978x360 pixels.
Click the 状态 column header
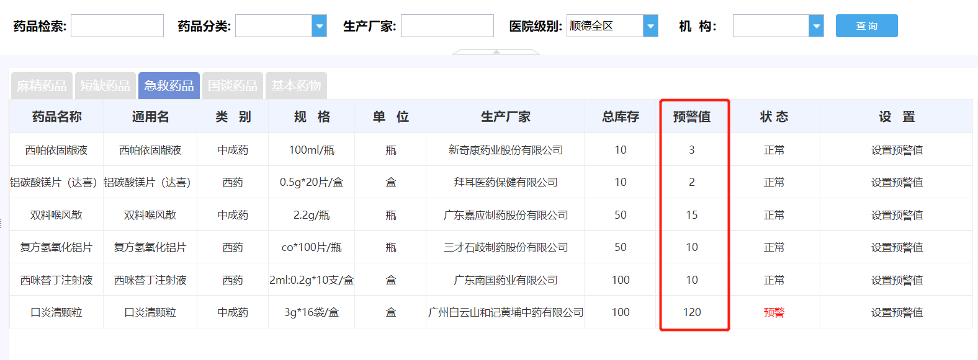click(774, 116)
